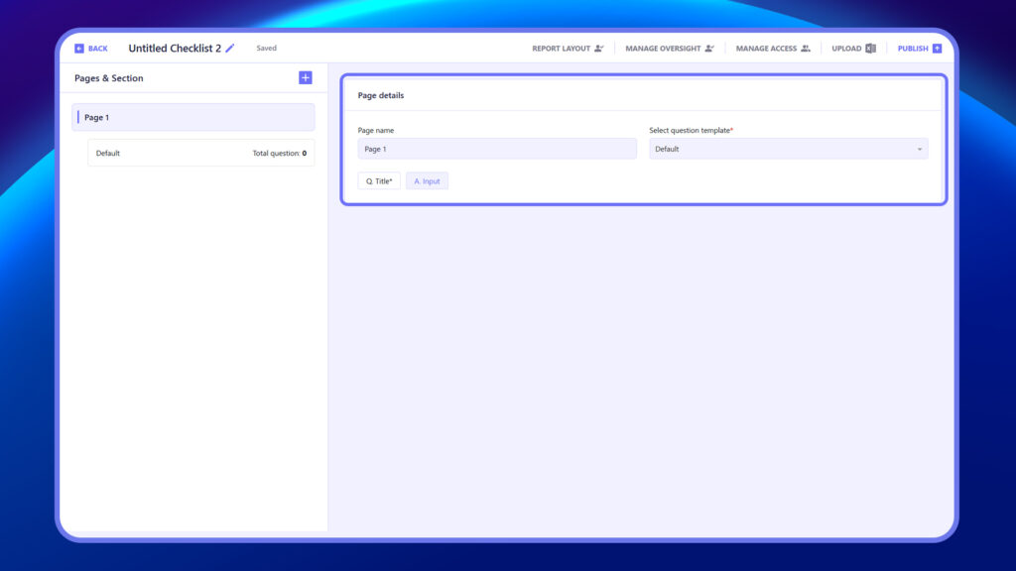Open the Select question template dropdown
Image resolution: width=1016 pixels, height=571 pixels.
tap(789, 149)
